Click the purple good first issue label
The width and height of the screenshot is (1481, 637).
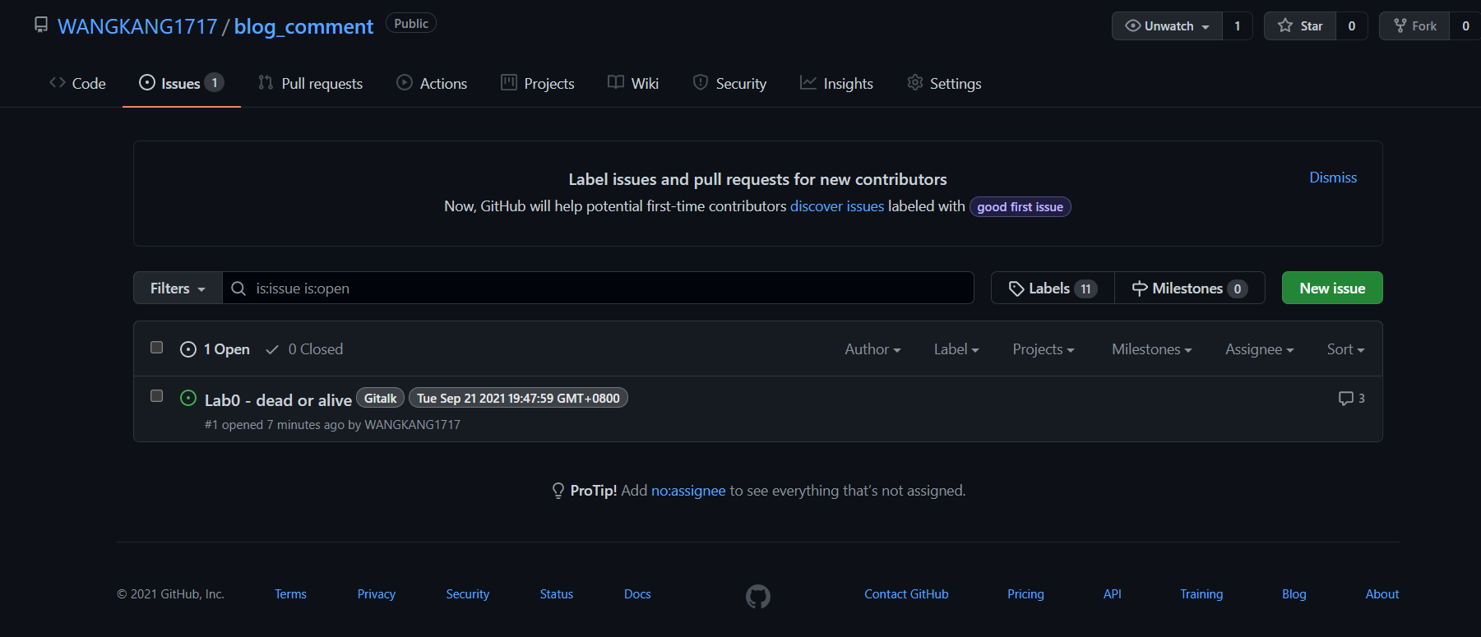1020,207
